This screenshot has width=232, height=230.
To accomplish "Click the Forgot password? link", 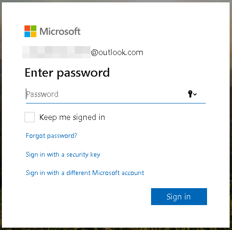I will pyautogui.click(x=51, y=135).
